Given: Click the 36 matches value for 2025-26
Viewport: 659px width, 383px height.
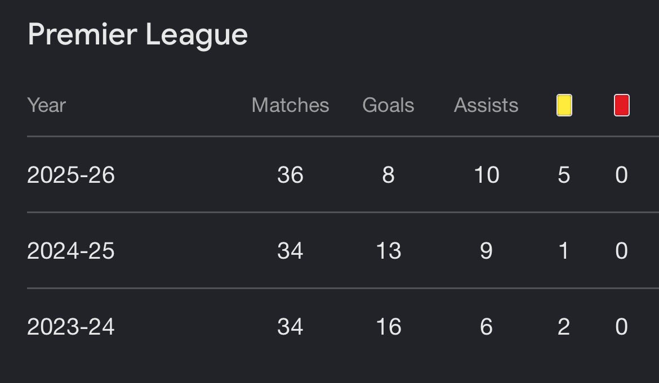Looking at the screenshot, I should coord(290,175).
